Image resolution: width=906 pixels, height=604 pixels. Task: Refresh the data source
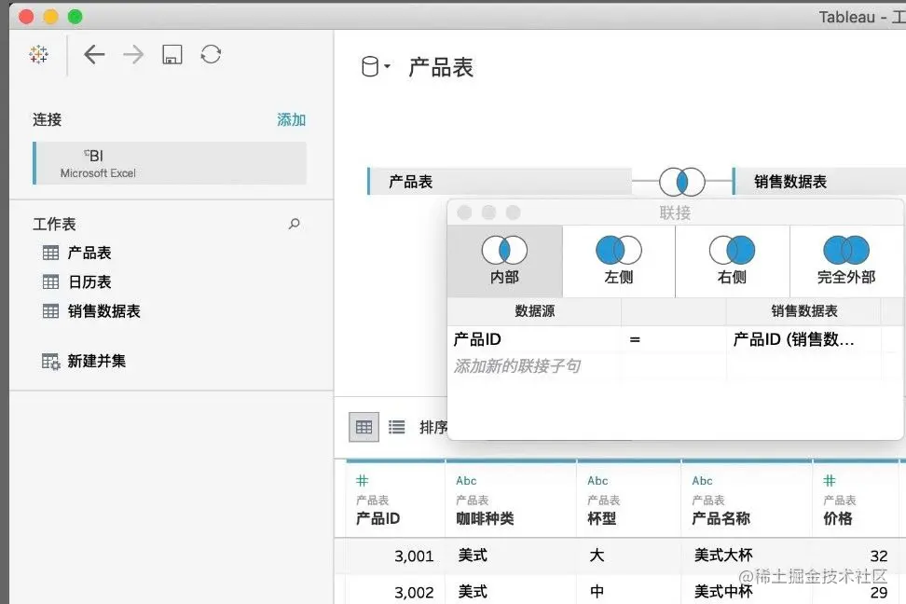coord(211,54)
